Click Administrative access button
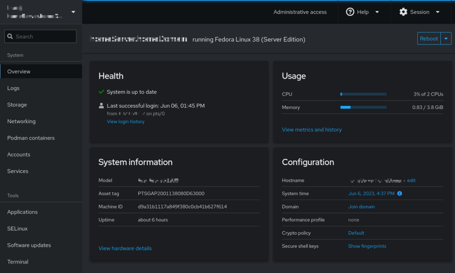 point(300,12)
